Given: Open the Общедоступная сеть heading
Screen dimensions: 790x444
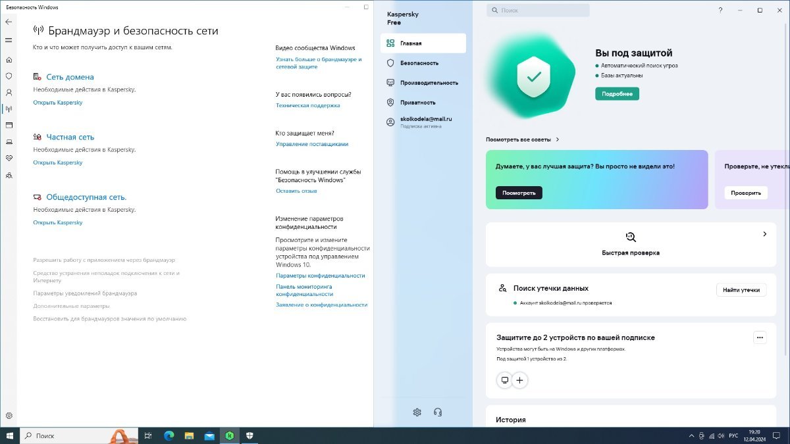Looking at the screenshot, I should (x=86, y=197).
